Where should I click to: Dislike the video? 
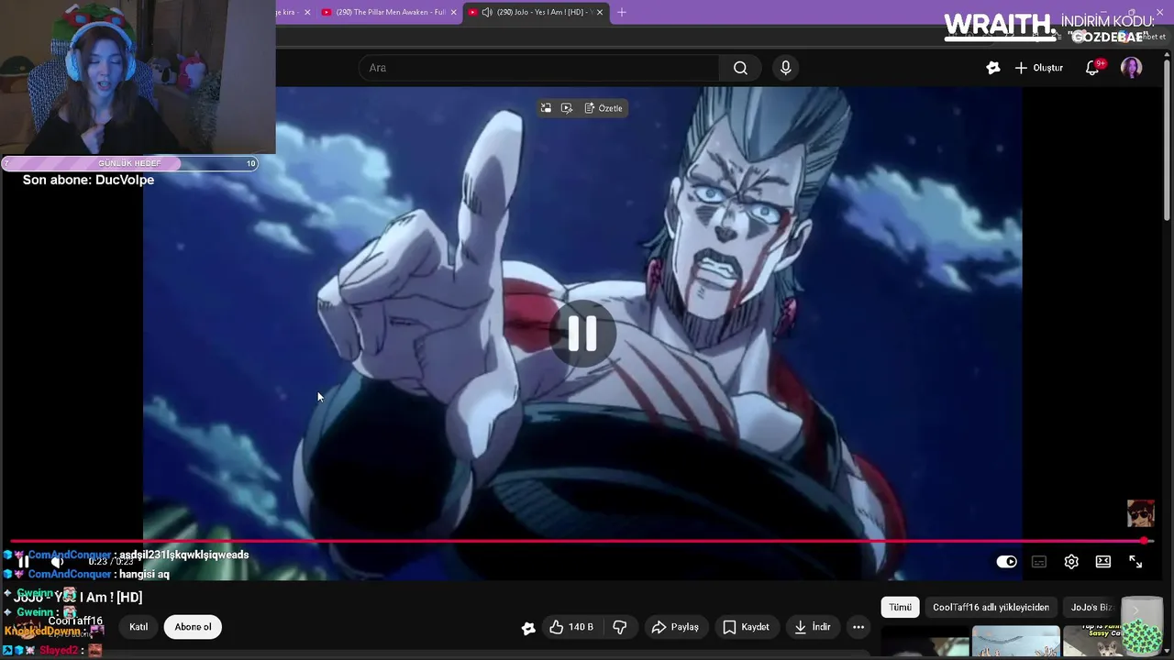(620, 627)
